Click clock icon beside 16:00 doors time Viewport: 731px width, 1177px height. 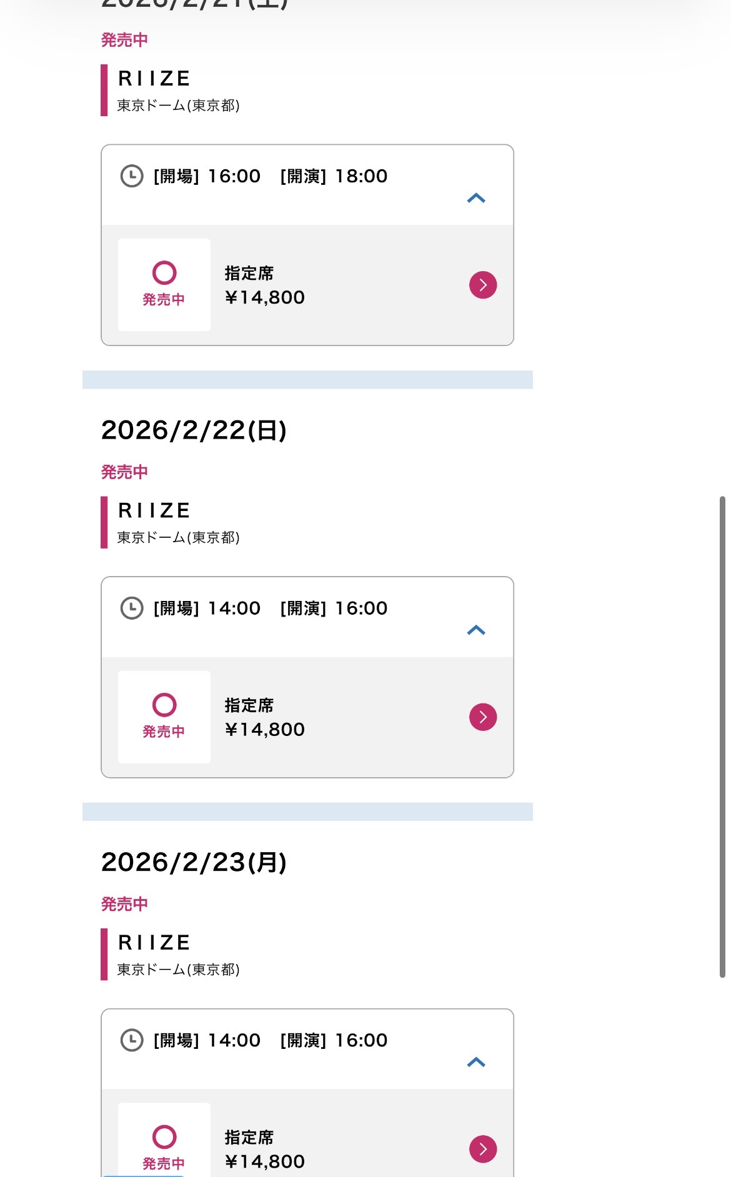(132, 176)
